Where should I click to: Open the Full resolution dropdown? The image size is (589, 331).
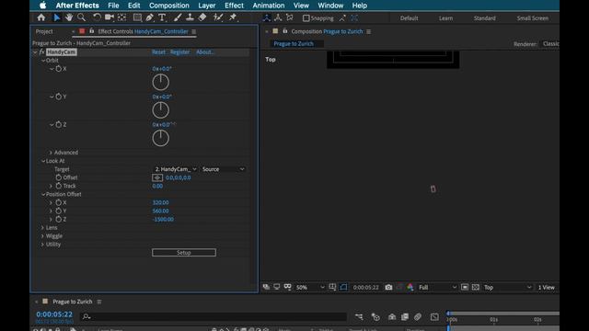pos(437,288)
